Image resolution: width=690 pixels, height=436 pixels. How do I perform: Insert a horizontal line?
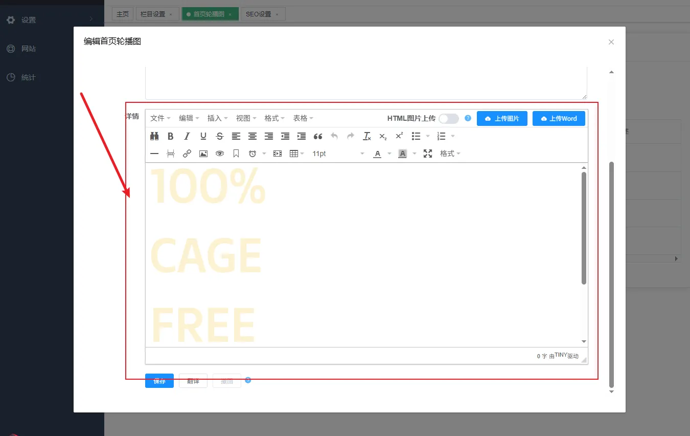[x=154, y=154]
